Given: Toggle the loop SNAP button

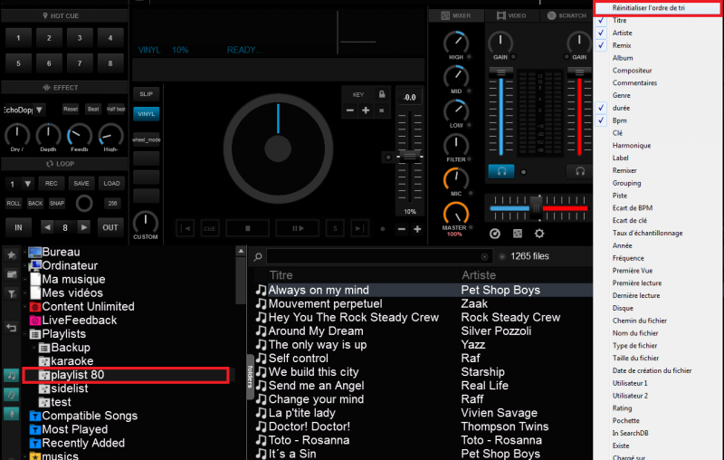Looking at the screenshot, I should 57,203.
